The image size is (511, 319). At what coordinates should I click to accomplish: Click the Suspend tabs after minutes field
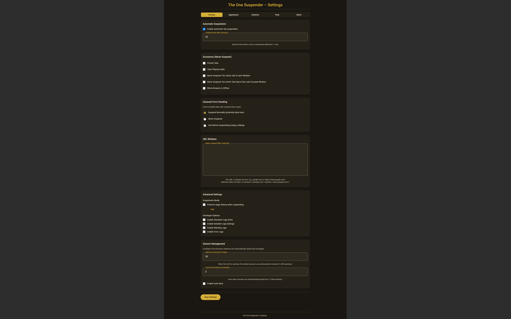255,37
